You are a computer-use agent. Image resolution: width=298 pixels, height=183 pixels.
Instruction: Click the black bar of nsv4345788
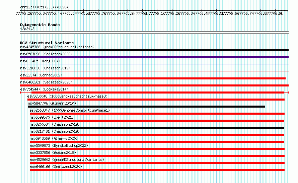[154, 50]
